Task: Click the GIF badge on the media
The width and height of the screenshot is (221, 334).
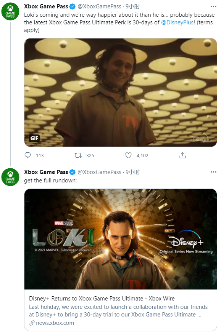Action: 34,139
